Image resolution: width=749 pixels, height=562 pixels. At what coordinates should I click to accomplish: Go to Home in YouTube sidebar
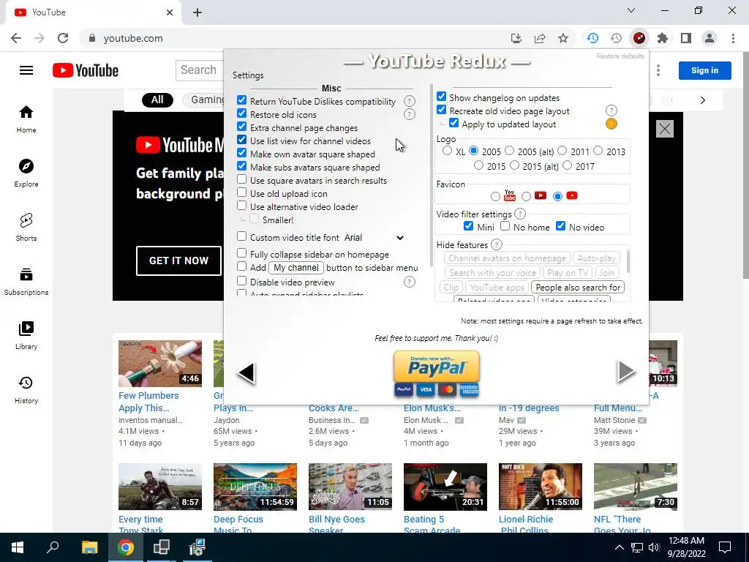click(26, 119)
